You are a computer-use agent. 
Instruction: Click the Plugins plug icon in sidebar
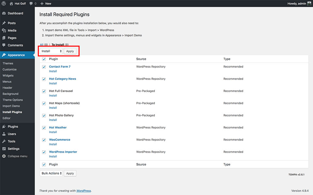tap(4, 127)
